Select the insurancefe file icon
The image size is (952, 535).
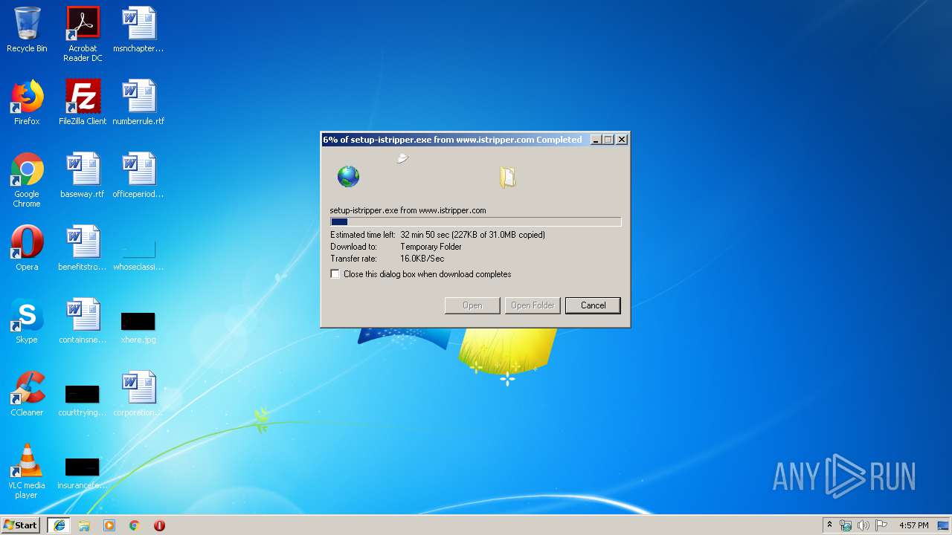point(83,473)
